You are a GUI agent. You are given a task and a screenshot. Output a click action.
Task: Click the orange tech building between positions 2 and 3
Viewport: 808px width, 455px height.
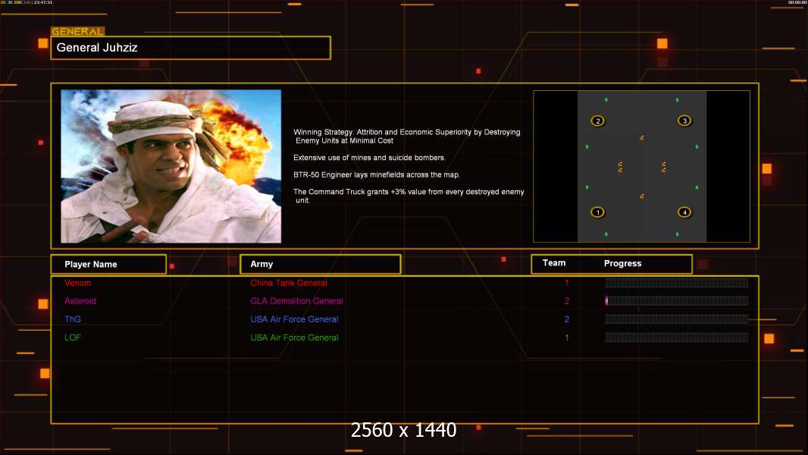pyautogui.click(x=641, y=137)
